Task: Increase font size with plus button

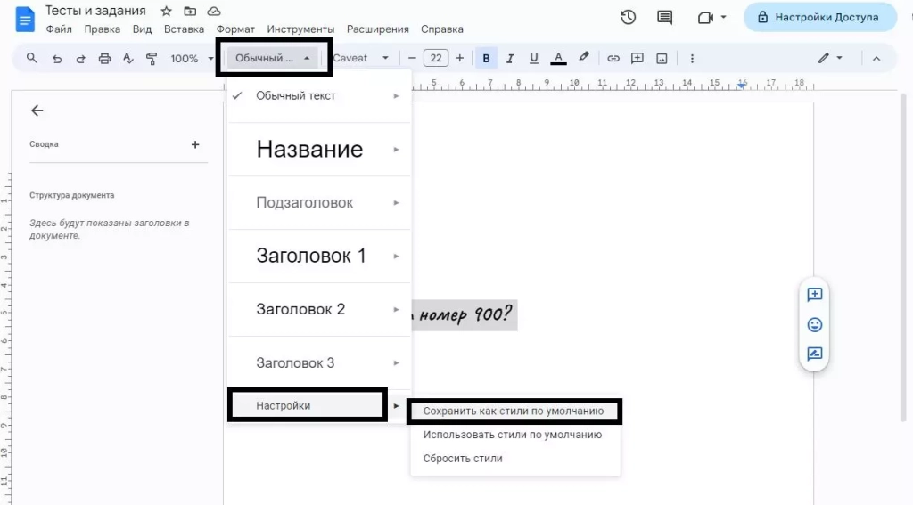Action: coord(459,58)
